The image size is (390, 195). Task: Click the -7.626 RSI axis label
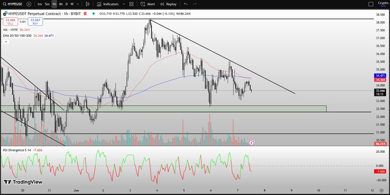tap(380, 171)
